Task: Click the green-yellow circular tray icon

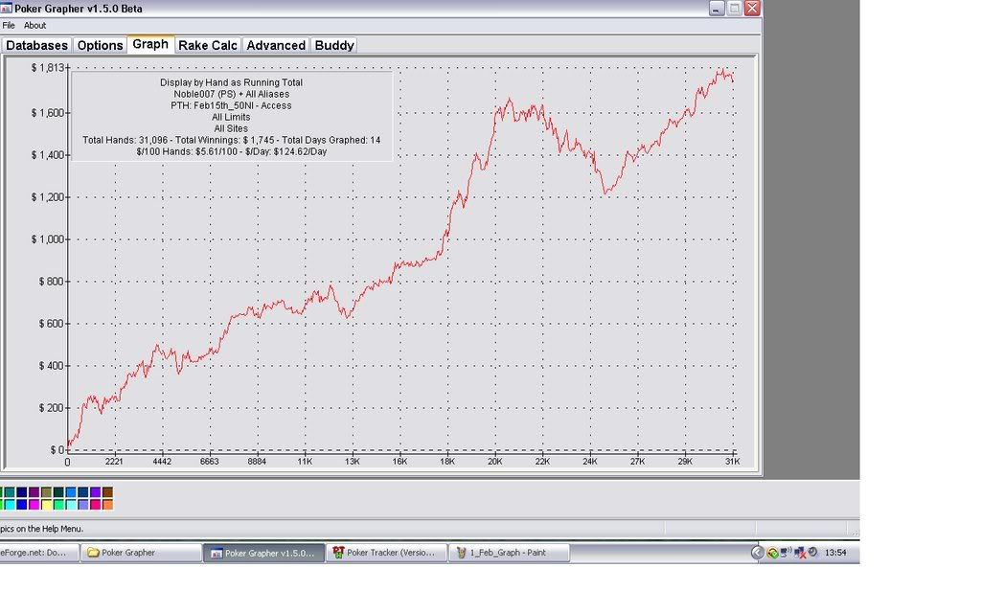Action: click(x=772, y=553)
